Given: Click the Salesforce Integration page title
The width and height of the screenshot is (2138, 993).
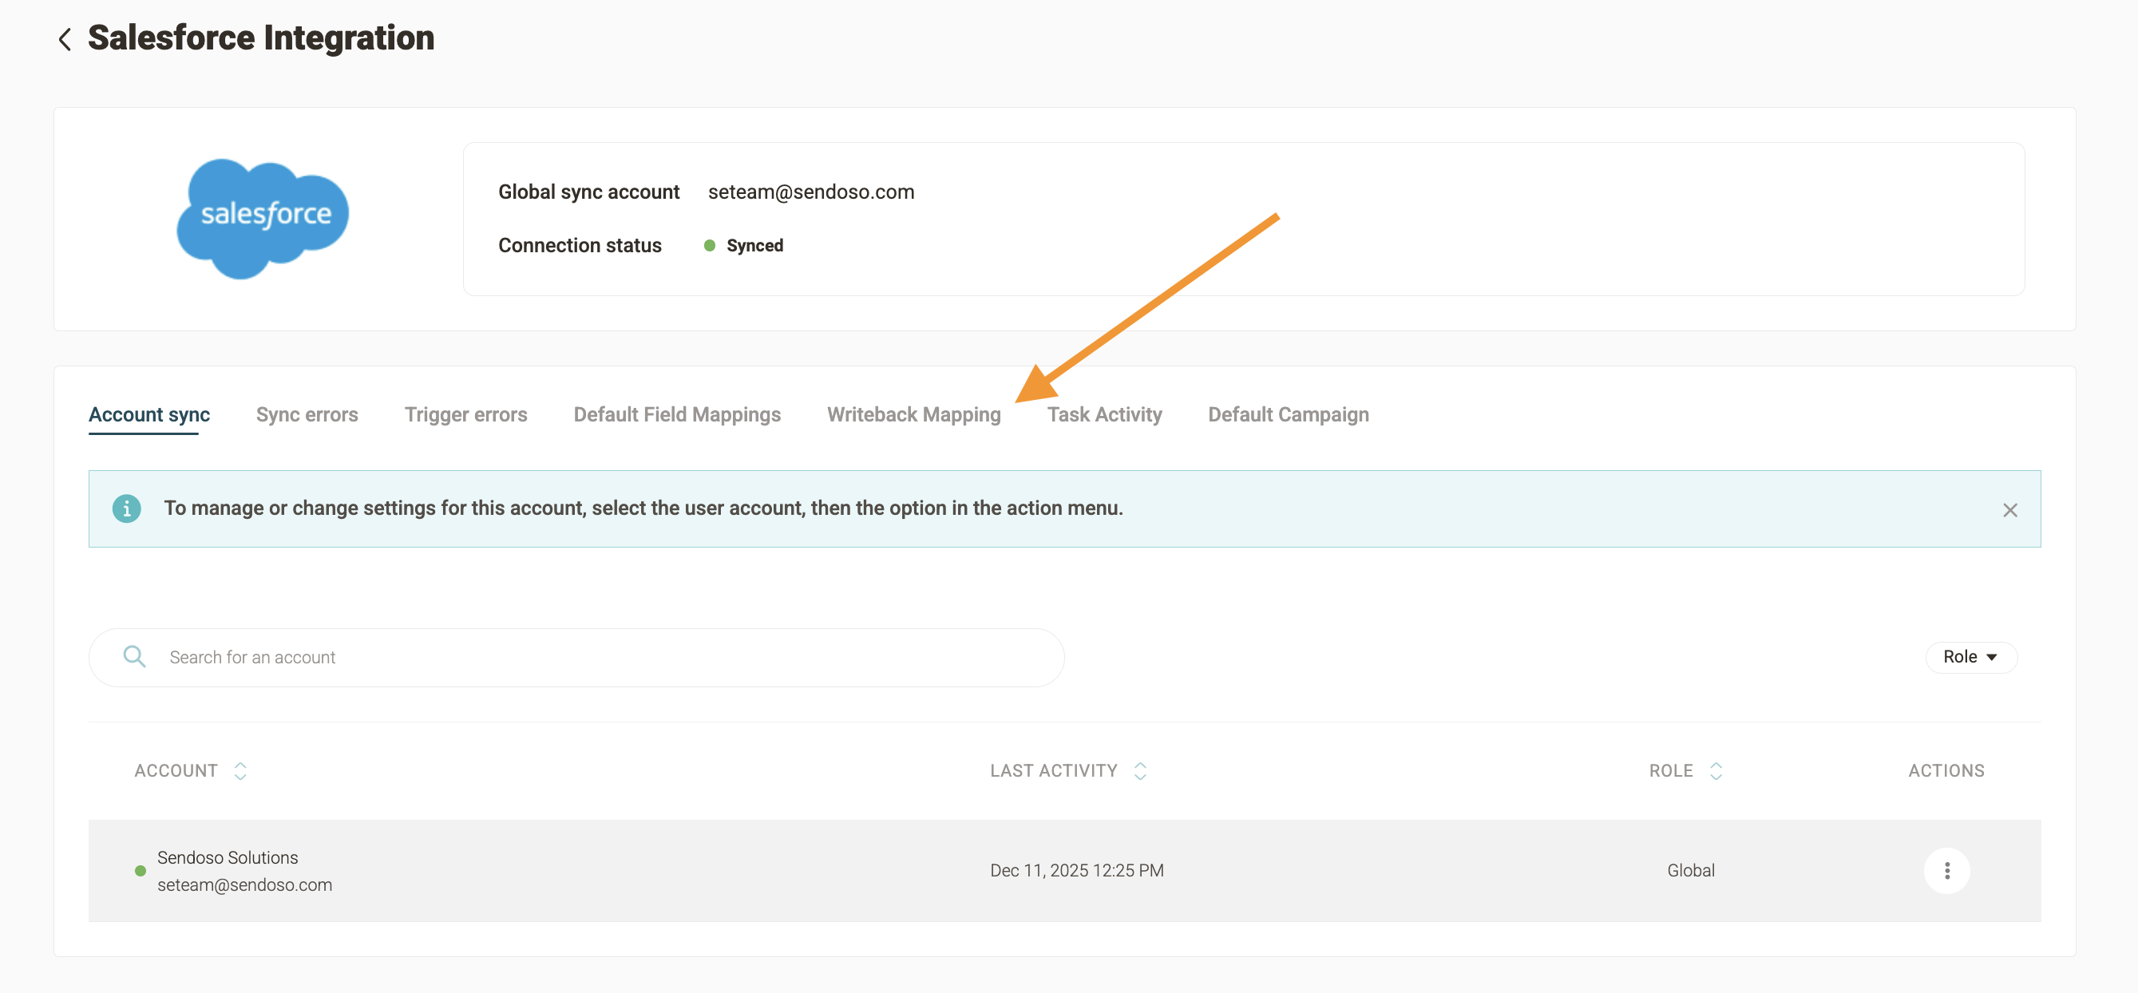Looking at the screenshot, I should click(261, 38).
